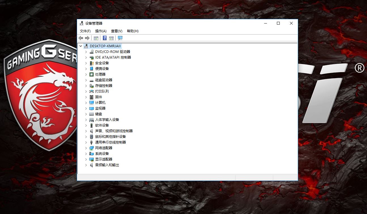Expand the 存储控制器 category

point(86,85)
